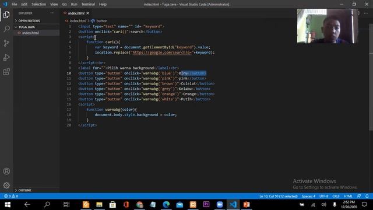This screenshot has height=210, width=373.
Task: Click line number 17 in gutter
Action: pyautogui.click(x=69, y=110)
